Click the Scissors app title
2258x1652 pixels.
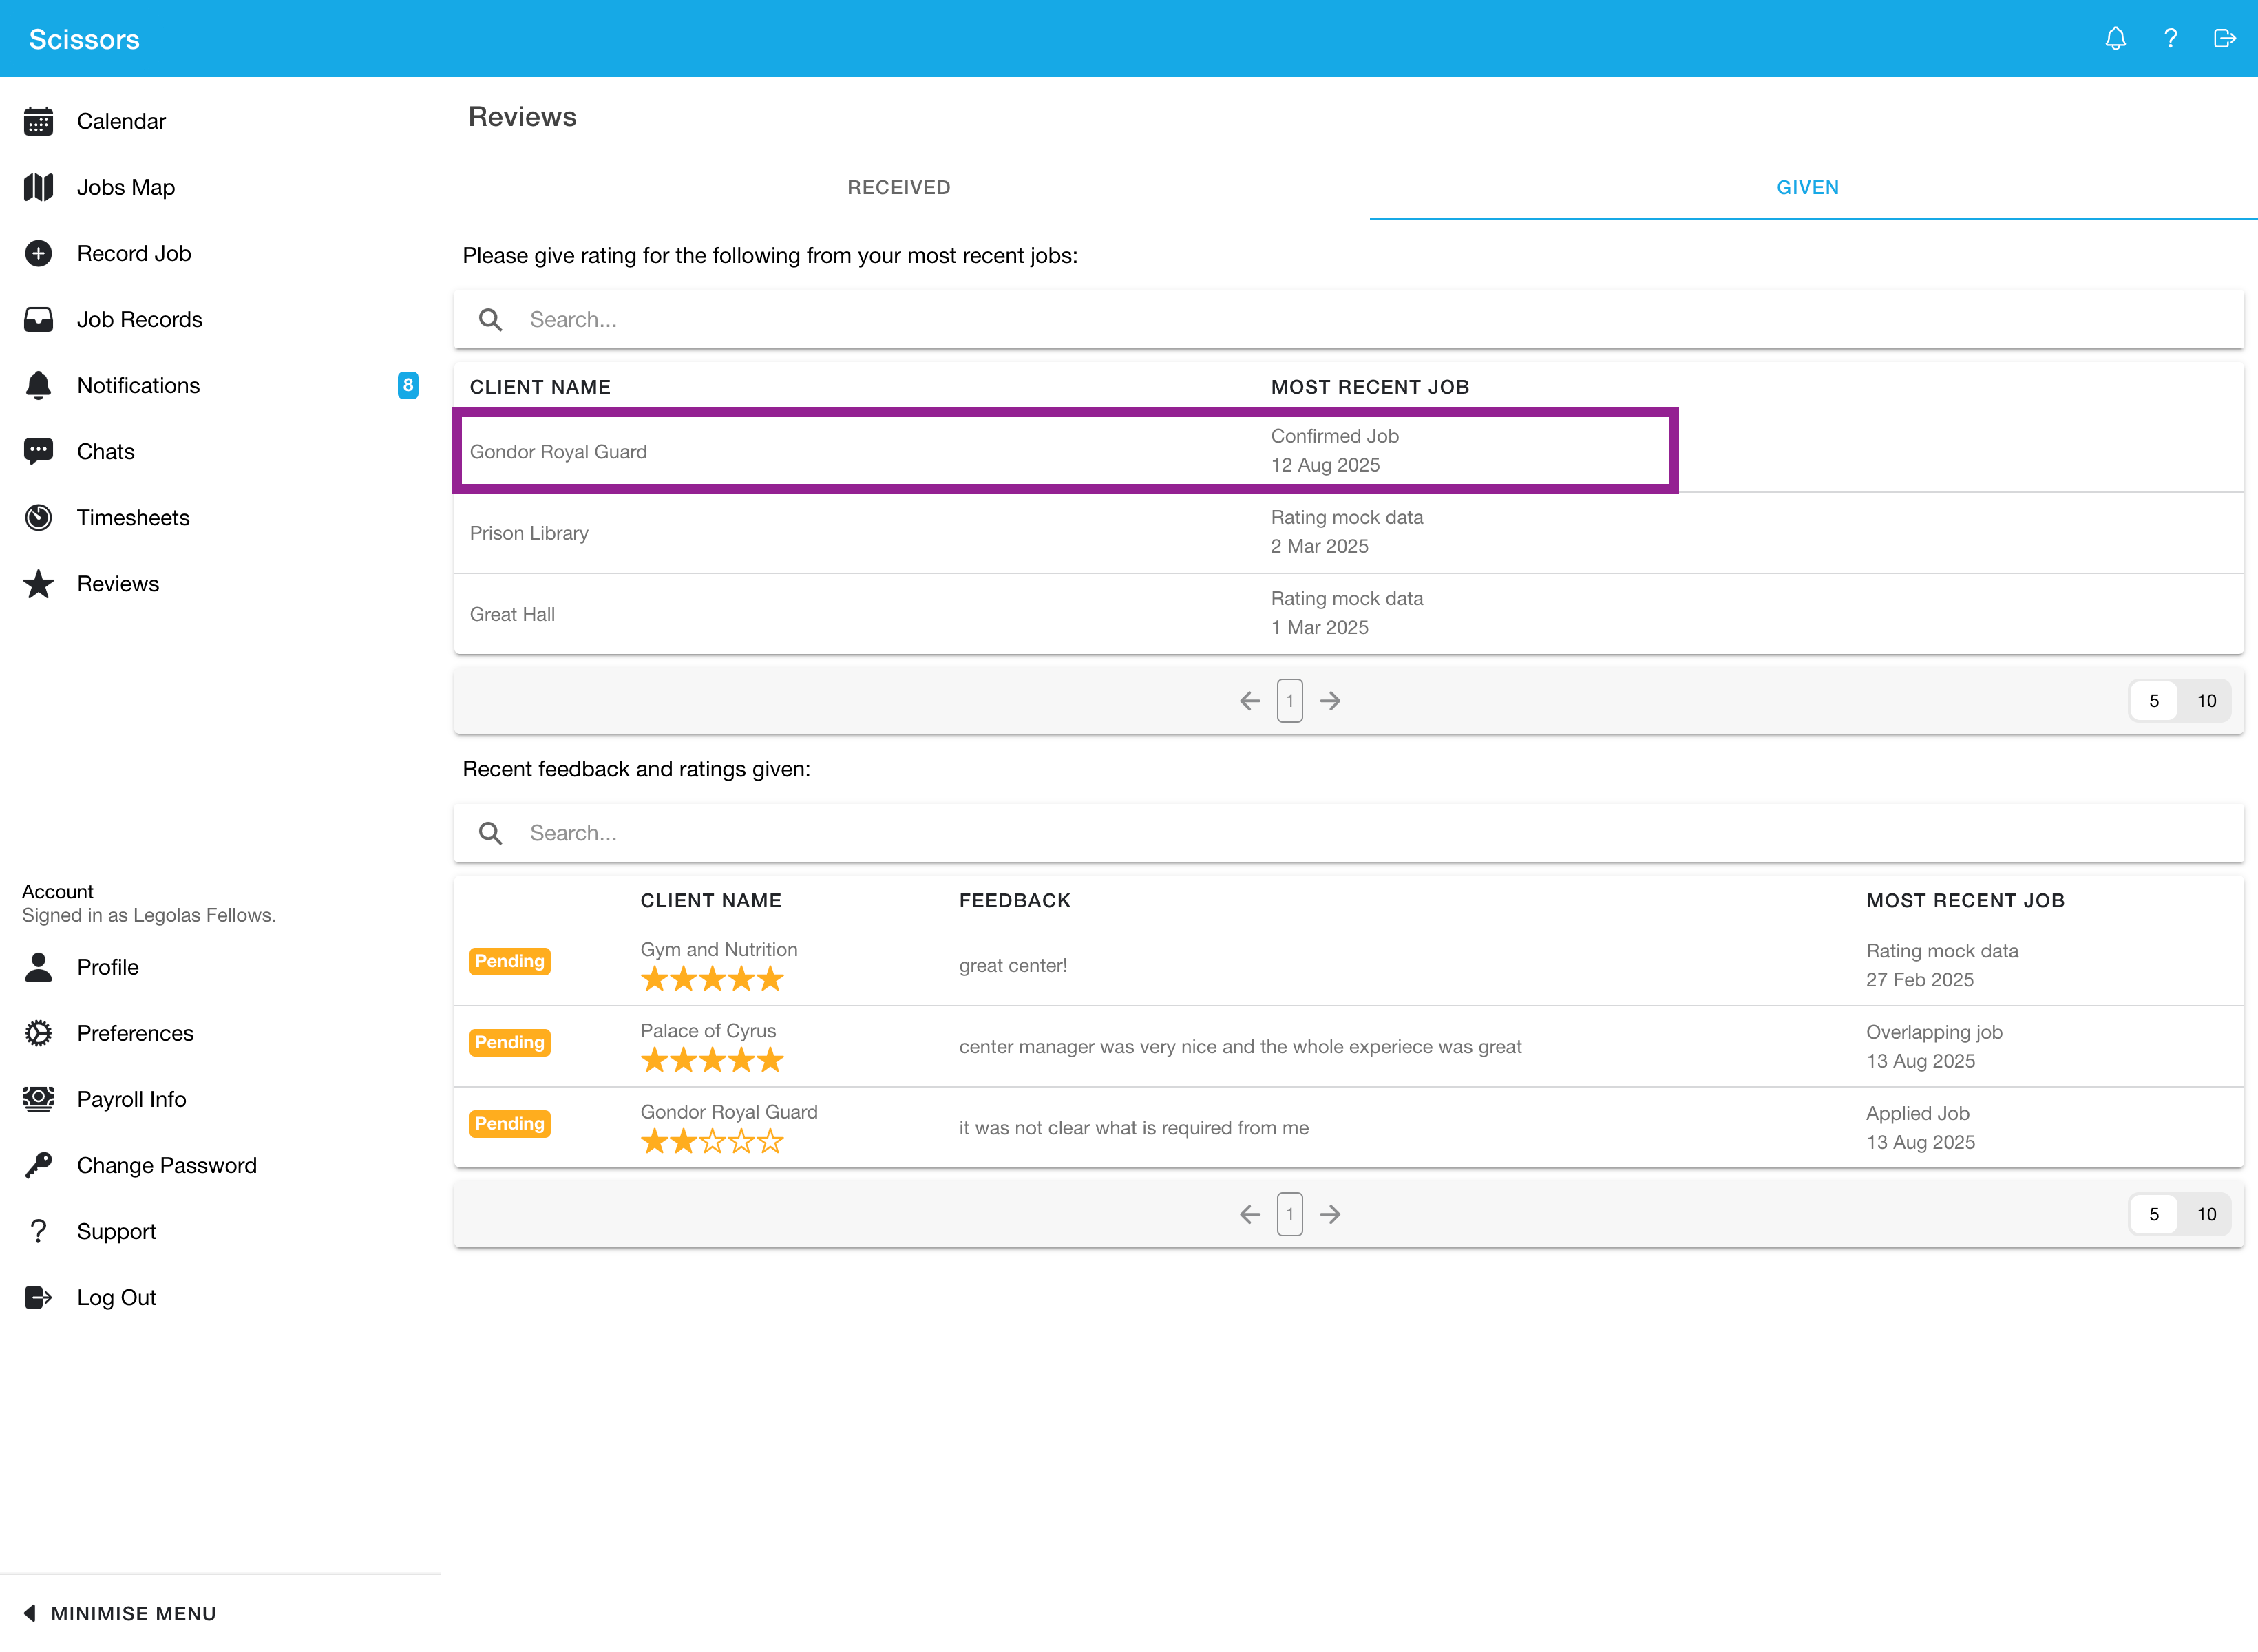click(x=84, y=39)
